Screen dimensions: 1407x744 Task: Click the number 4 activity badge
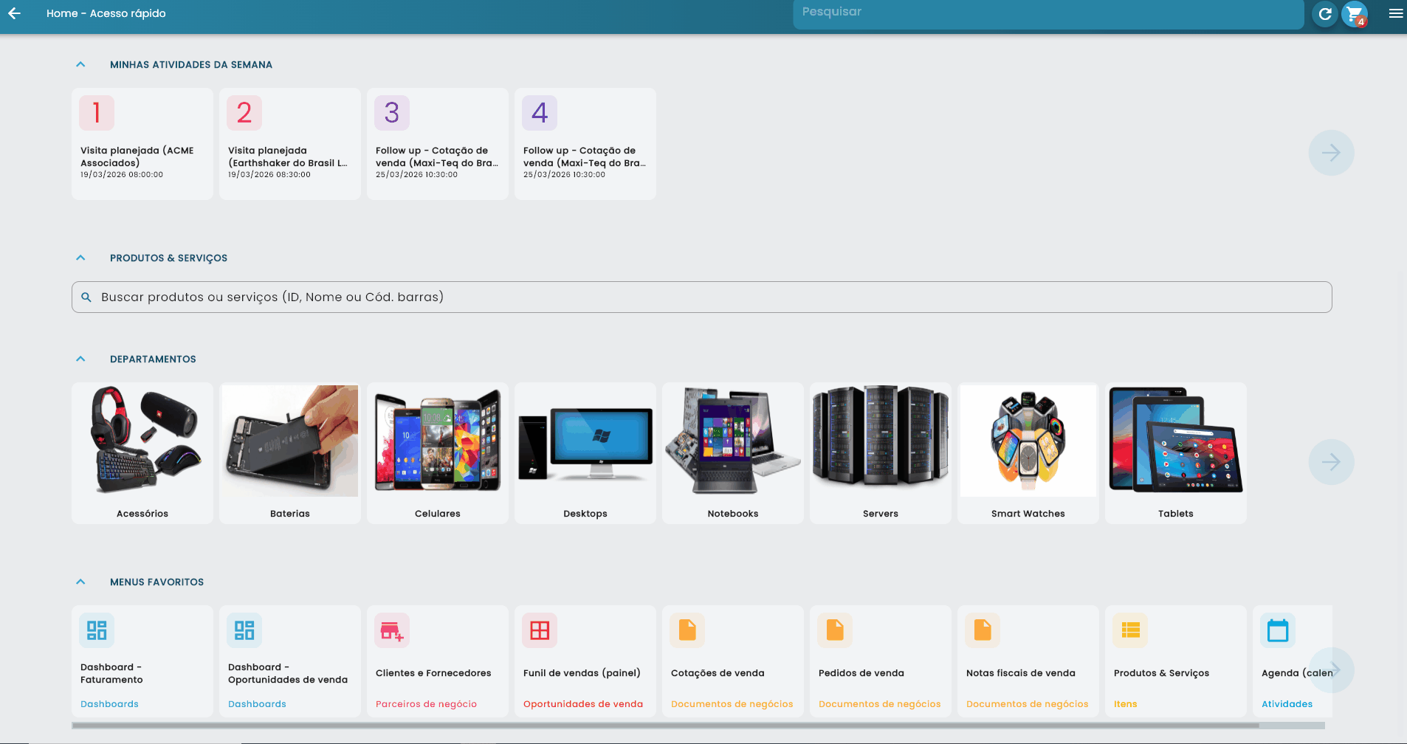tap(540, 113)
